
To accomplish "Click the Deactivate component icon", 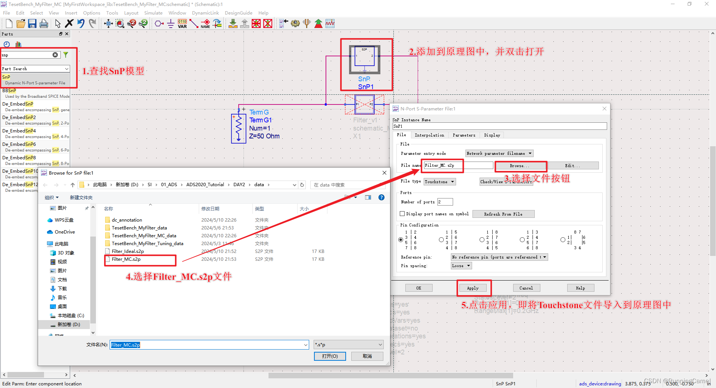I will click(x=256, y=24).
